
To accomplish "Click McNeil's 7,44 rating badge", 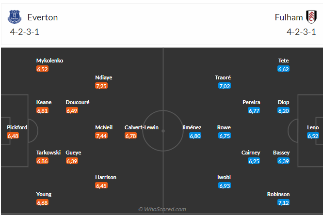I will point(101,136).
